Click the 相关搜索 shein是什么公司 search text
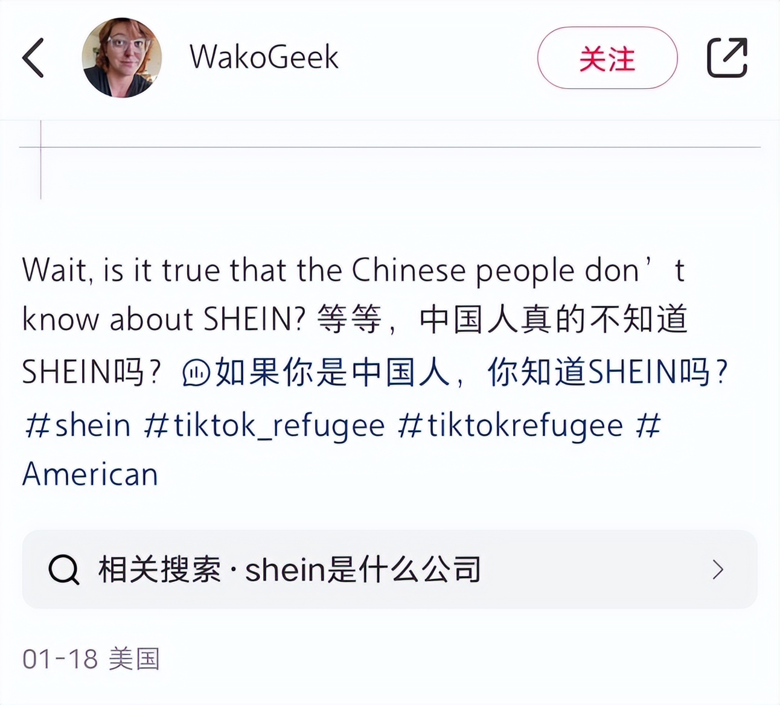 pyautogui.click(x=290, y=569)
